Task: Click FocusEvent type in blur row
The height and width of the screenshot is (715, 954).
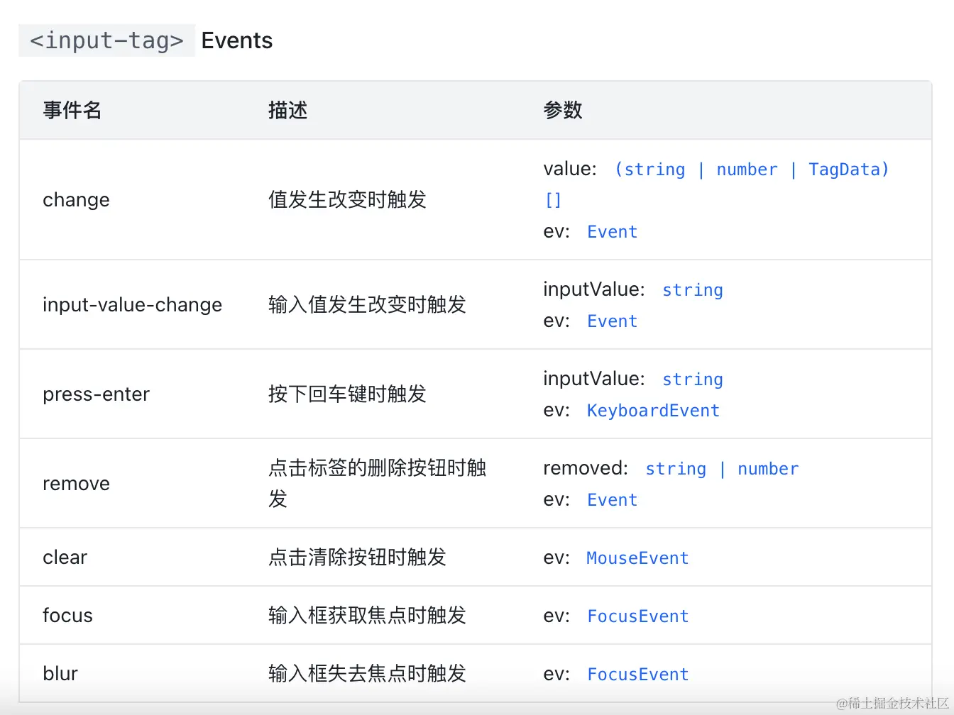Action: (x=637, y=675)
